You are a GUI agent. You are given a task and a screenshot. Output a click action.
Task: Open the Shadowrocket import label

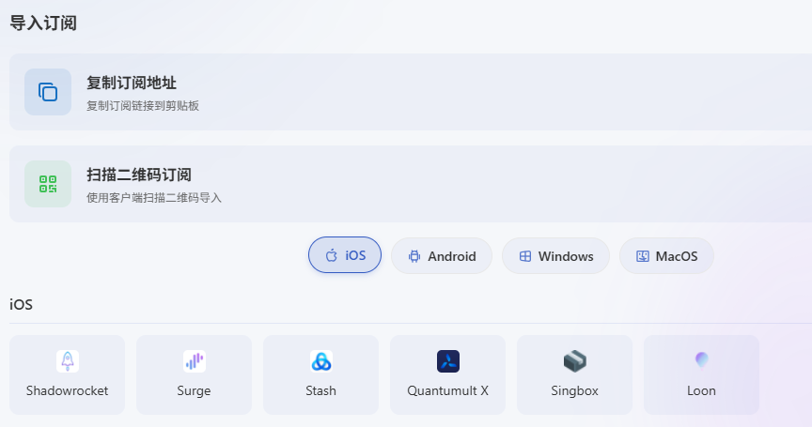(x=68, y=390)
